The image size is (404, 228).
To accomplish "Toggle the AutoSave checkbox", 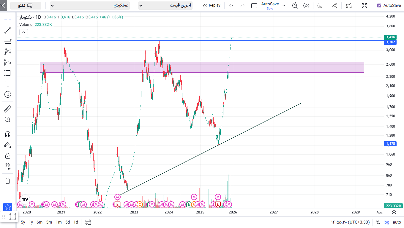I will [379, 6].
